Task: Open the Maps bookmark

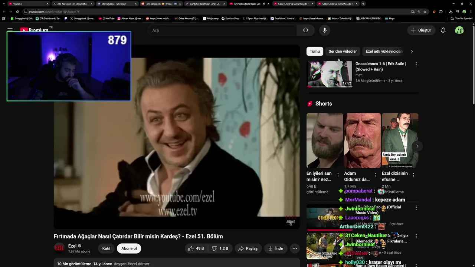Action: (x=389, y=18)
